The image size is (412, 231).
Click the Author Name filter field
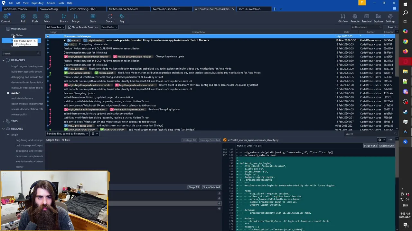[366, 27]
